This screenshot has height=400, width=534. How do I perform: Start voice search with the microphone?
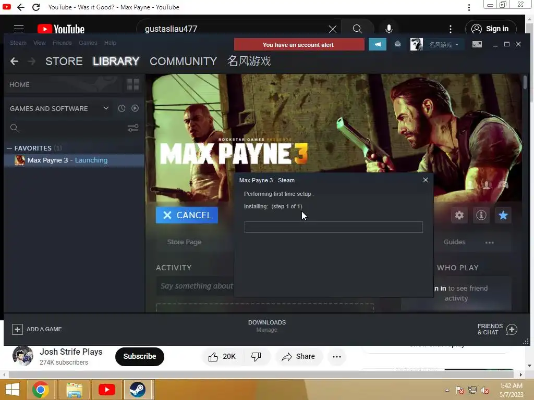pyautogui.click(x=389, y=29)
